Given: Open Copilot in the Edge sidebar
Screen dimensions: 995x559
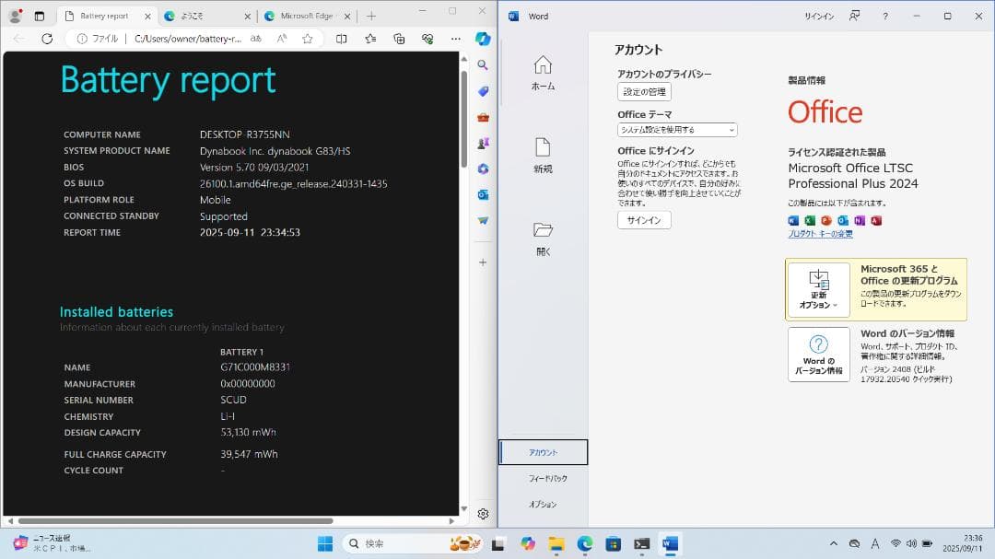Looking at the screenshot, I should coord(483,39).
